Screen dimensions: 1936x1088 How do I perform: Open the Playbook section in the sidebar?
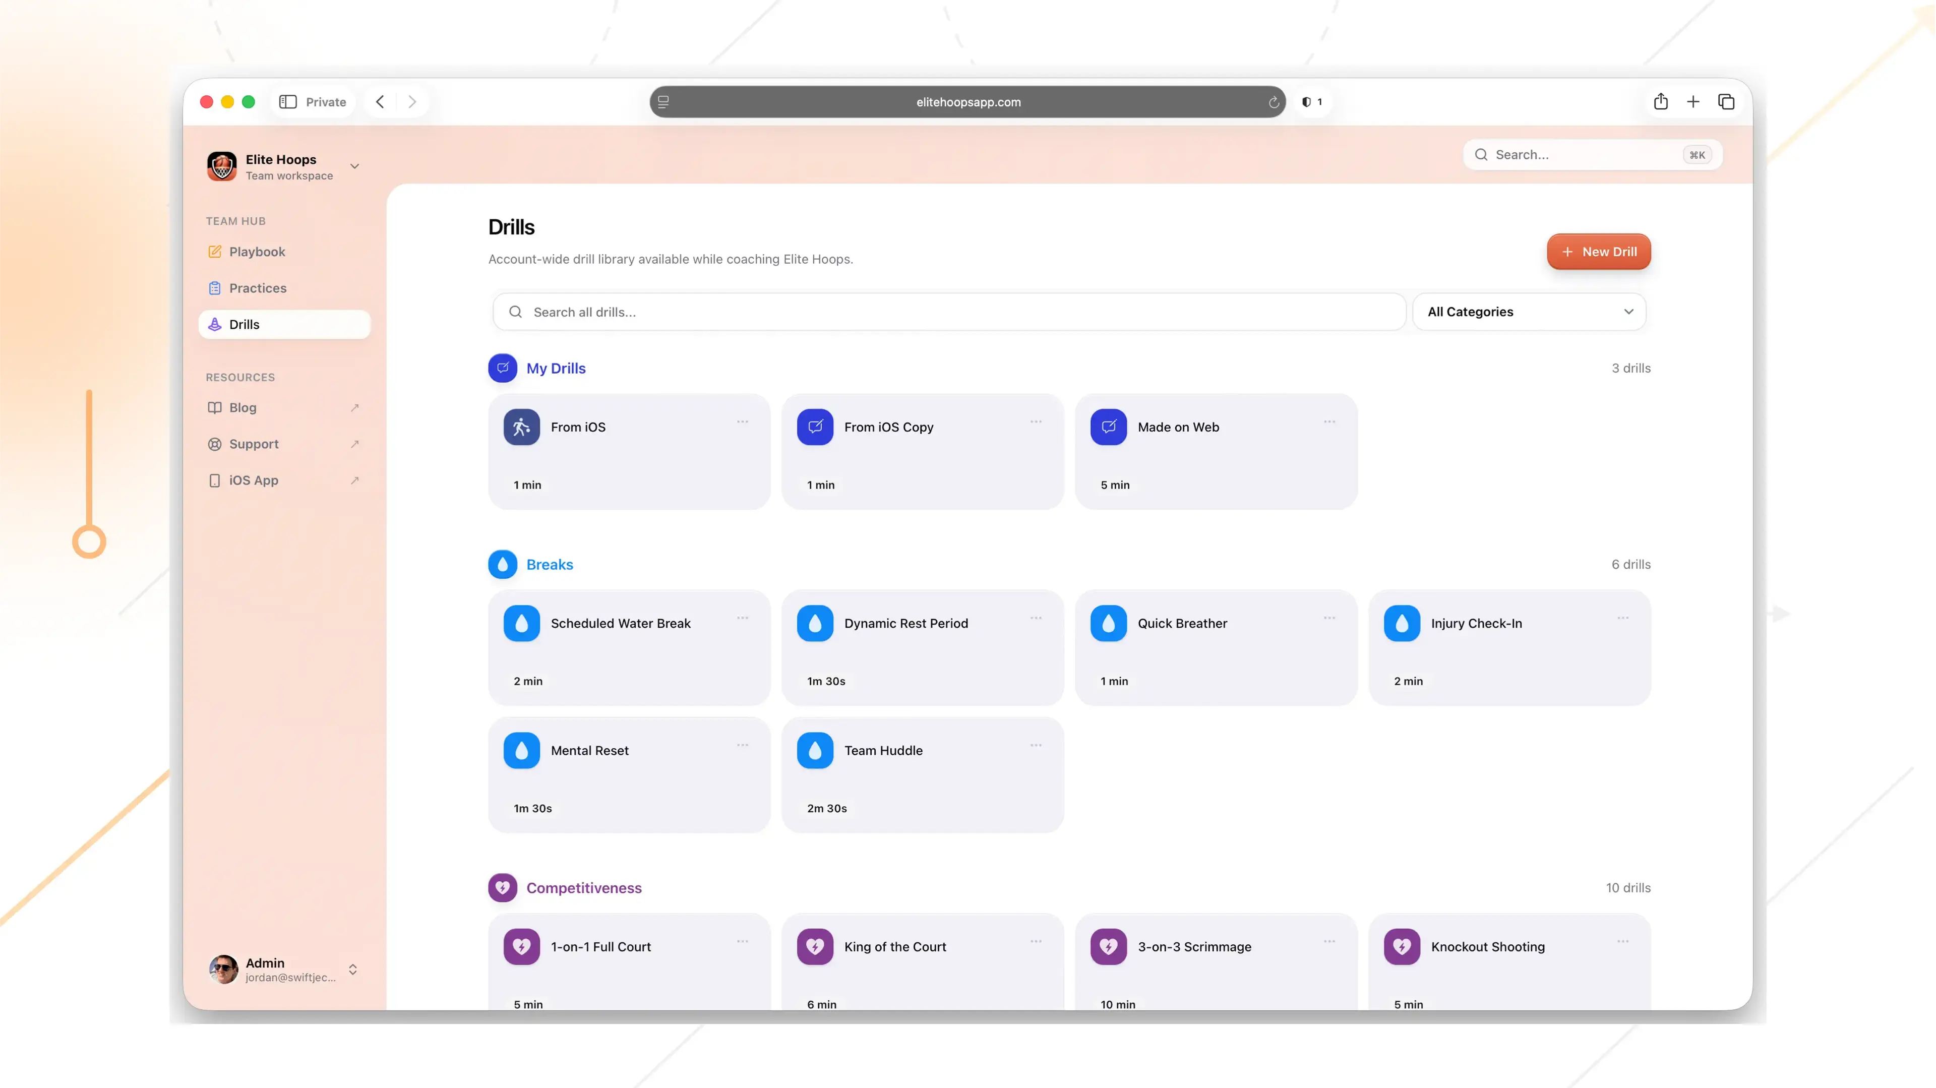point(284,252)
